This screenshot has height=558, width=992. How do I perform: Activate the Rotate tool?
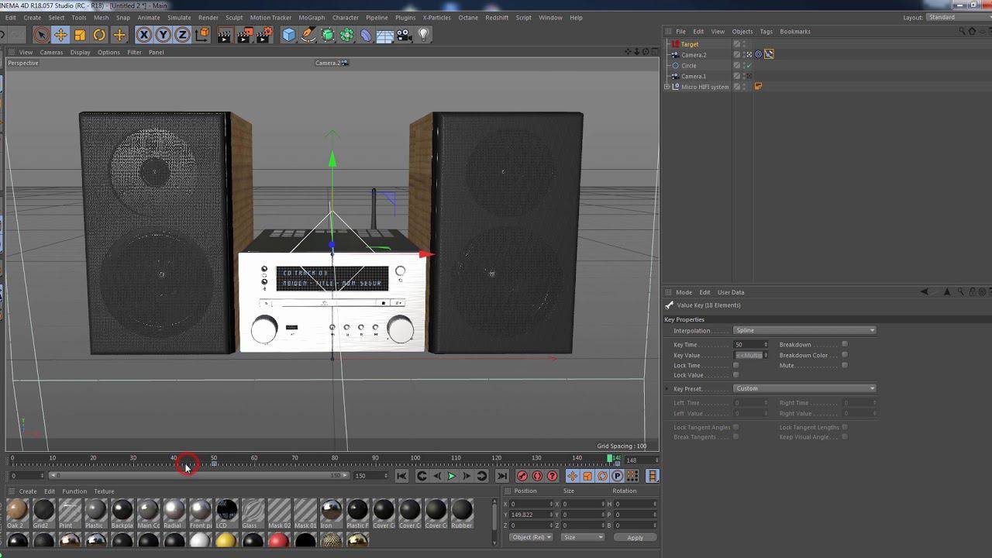pyautogui.click(x=99, y=35)
